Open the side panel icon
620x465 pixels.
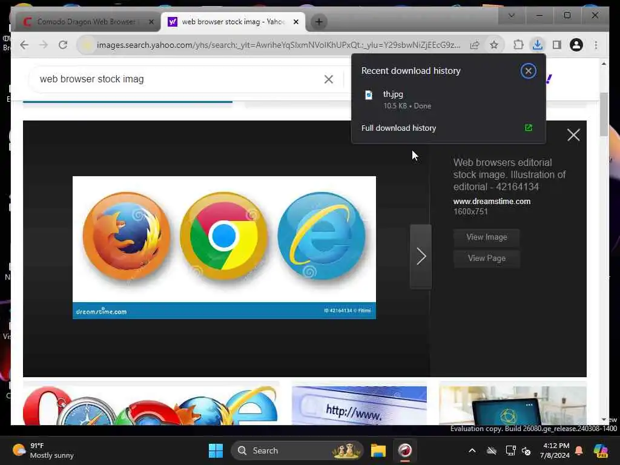pyautogui.click(x=557, y=45)
